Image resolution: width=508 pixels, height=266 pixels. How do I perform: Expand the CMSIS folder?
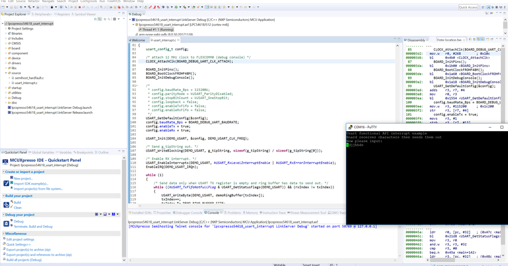6,43
